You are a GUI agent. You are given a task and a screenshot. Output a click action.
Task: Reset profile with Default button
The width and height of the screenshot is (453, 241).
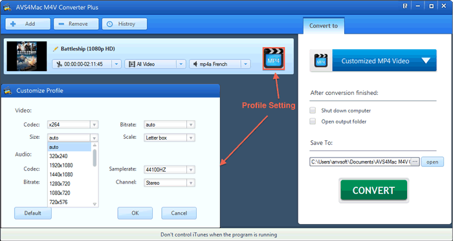33,213
